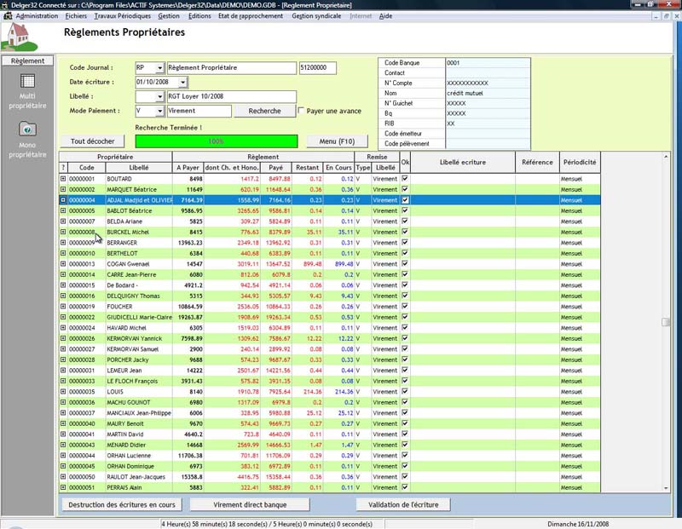This screenshot has width=682, height=529.
Task: Open the Gestion syndicale menu
Action: pyautogui.click(x=318, y=15)
